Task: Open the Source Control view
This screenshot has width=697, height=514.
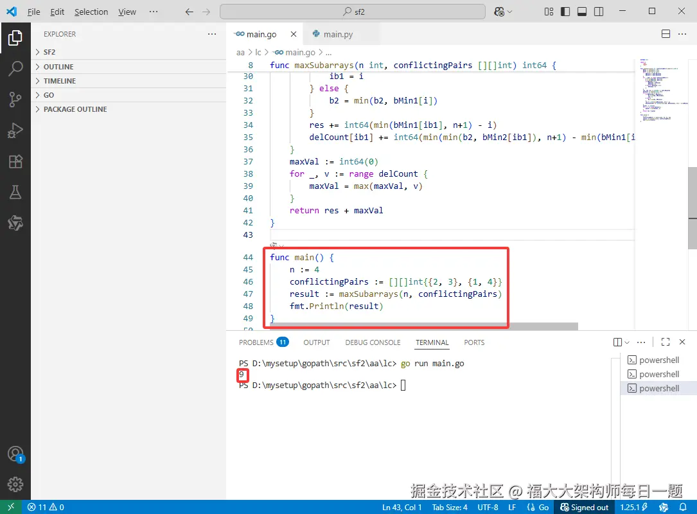Action: (x=15, y=99)
